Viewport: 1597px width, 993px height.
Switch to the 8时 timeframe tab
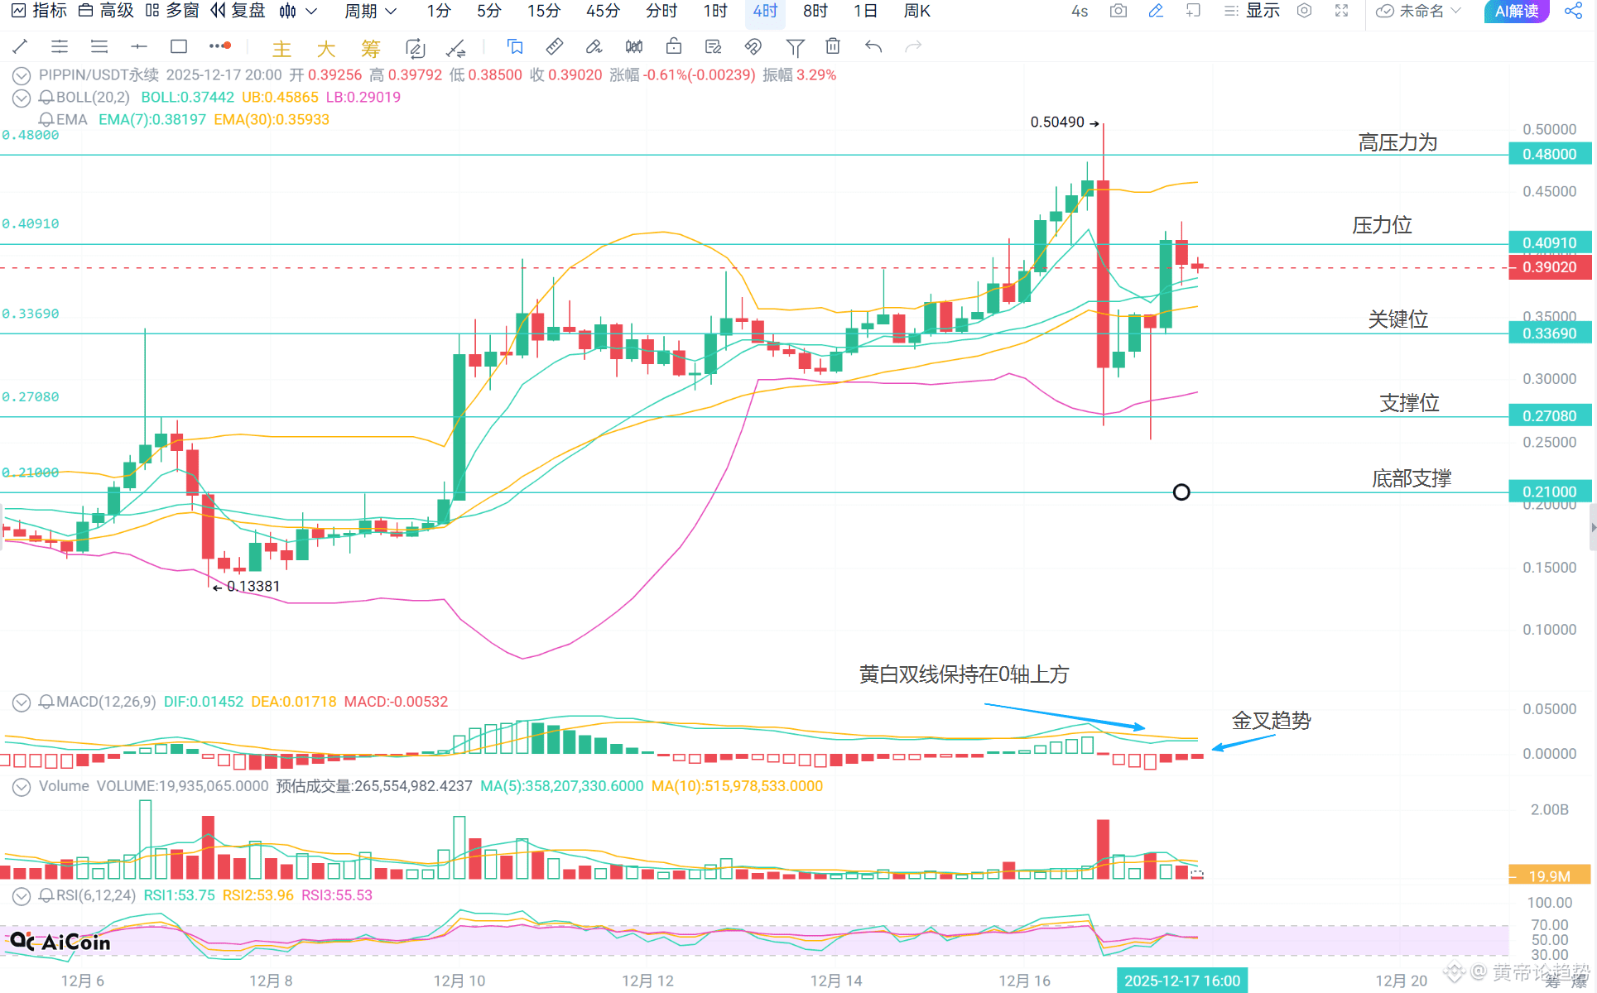815,12
